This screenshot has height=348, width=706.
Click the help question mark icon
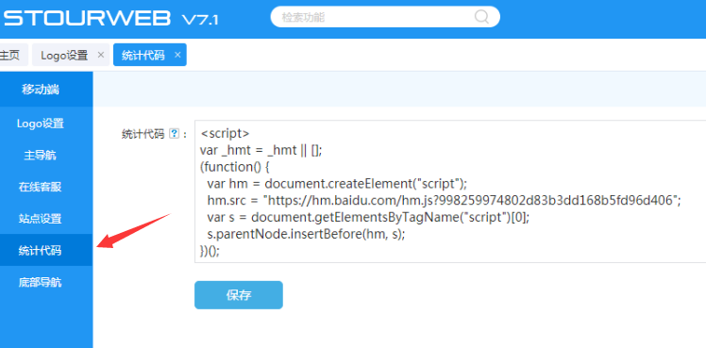click(175, 134)
